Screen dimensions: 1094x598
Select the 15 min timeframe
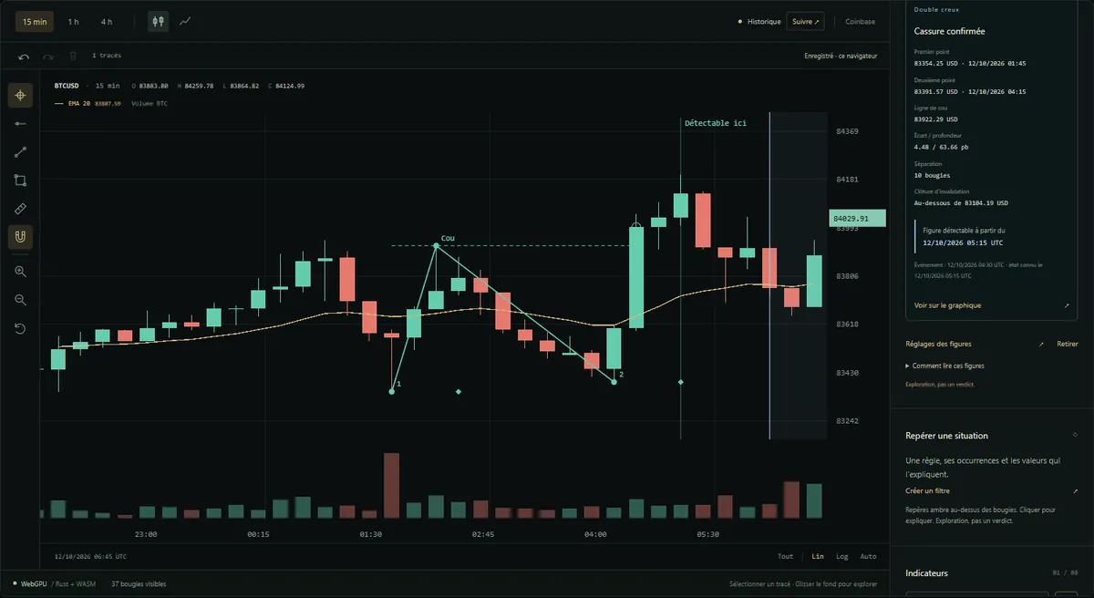[x=35, y=21]
